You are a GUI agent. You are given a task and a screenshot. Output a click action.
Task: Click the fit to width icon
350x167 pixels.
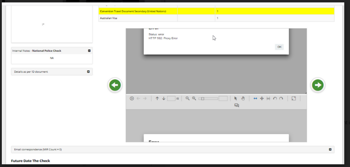click(x=255, y=98)
